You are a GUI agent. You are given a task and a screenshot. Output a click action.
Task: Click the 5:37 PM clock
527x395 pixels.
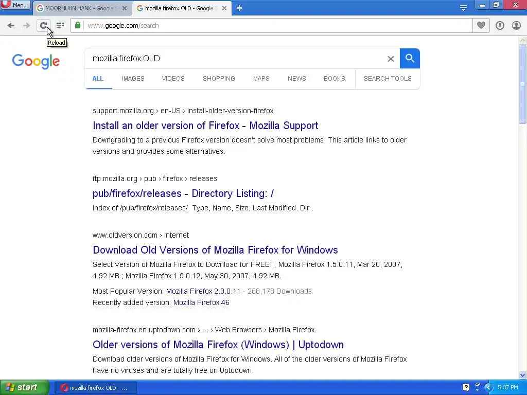(x=508, y=388)
